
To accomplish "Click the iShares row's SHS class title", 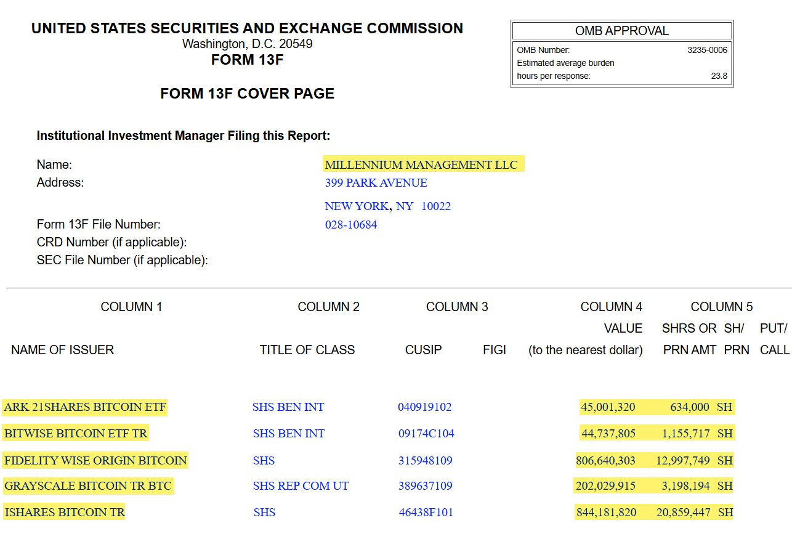I will point(264,512).
